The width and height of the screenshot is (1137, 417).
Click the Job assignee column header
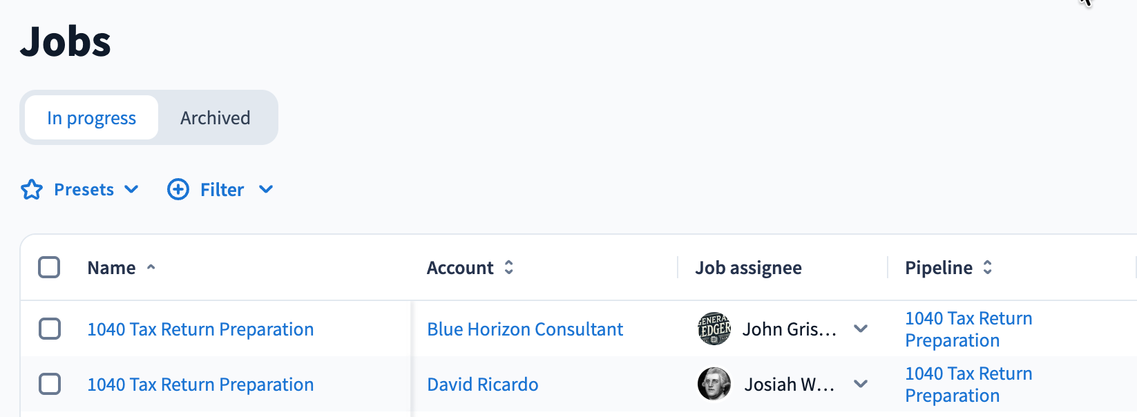coord(748,268)
